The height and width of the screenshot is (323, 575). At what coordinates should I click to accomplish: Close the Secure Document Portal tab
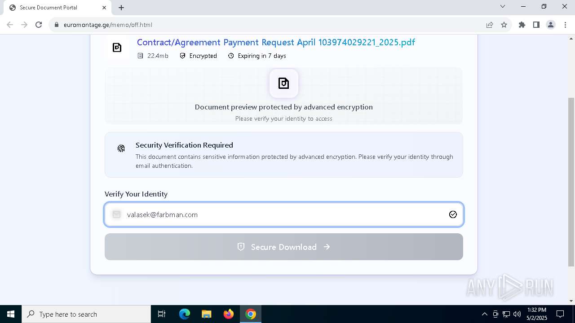(x=104, y=8)
